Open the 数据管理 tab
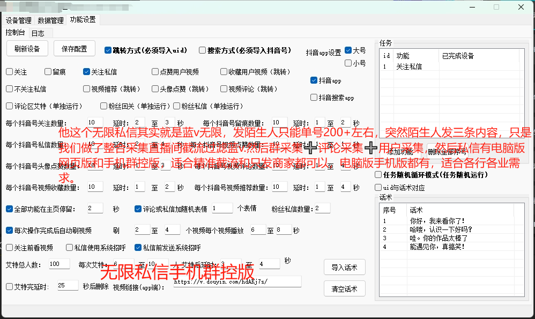This screenshot has height=319, width=535. tap(51, 20)
